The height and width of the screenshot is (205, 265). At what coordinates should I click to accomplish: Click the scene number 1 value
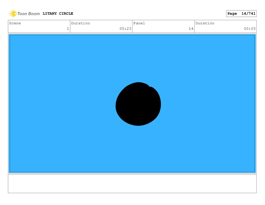(68, 29)
